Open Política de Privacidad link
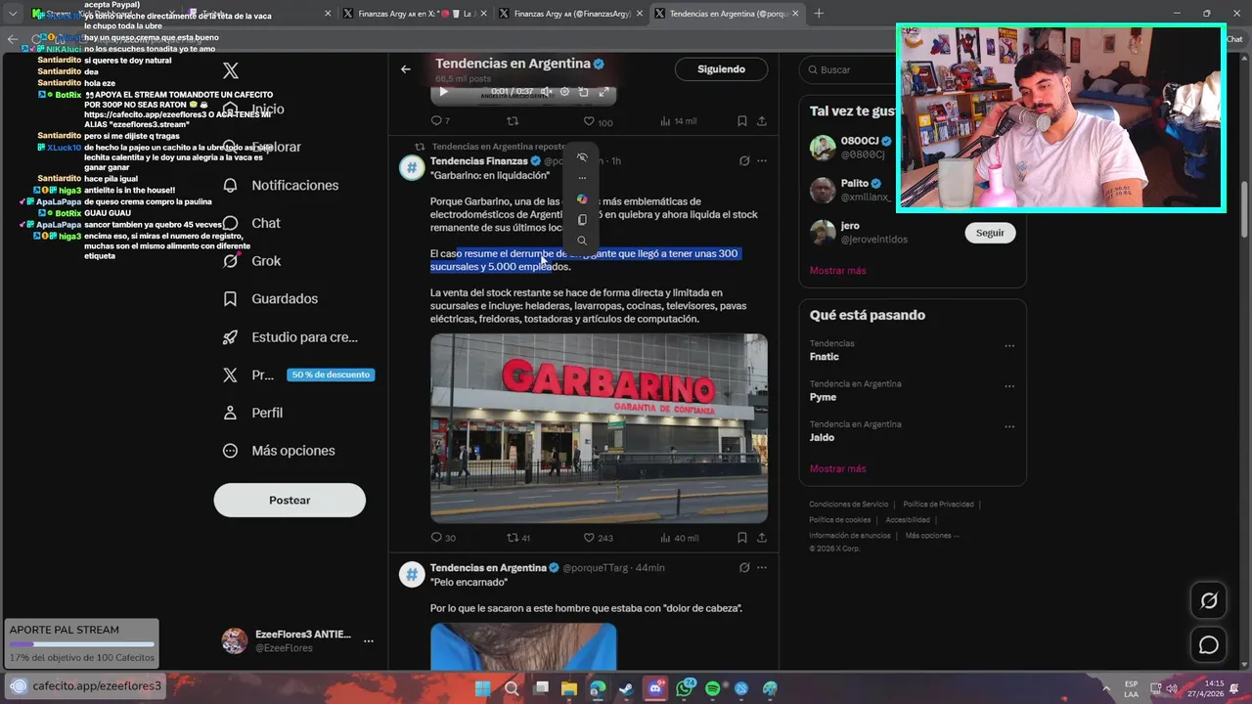This screenshot has width=1252, height=704. [x=938, y=505]
